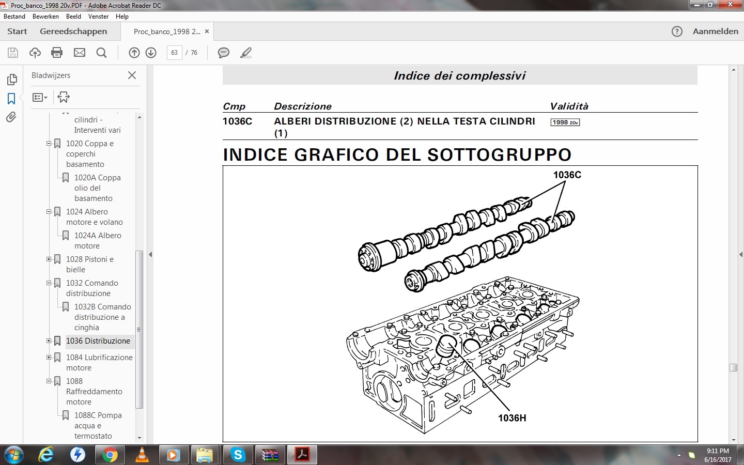Open the Bewerken menu
The width and height of the screenshot is (744, 465).
tap(45, 17)
